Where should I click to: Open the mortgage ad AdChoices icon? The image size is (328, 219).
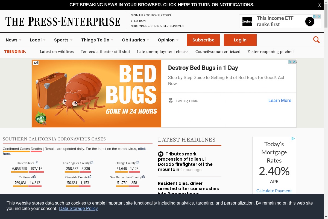pos(293,139)
